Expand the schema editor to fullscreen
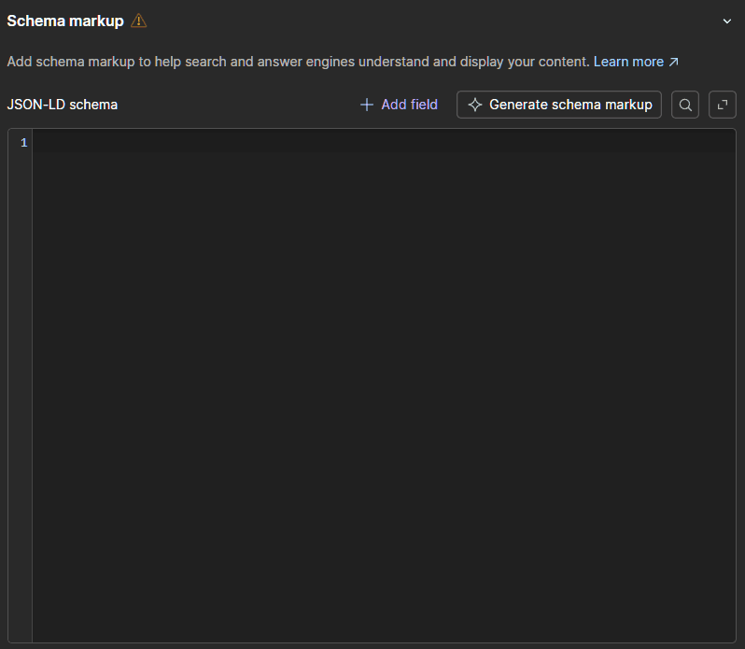The height and width of the screenshot is (649, 745). 723,105
